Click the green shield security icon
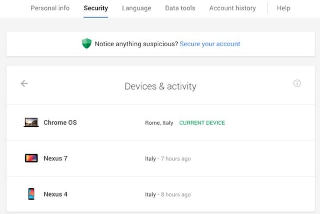This screenshot has height=214, width=320. (x=87, y=44)
